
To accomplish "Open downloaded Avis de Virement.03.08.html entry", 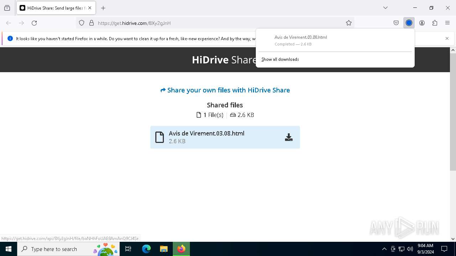I will click(335, 41).
